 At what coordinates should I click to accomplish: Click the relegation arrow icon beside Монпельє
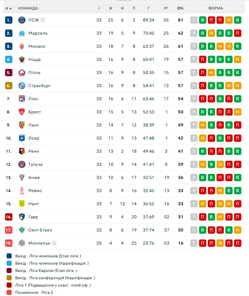(x=54, y=243)
